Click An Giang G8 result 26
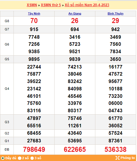Viewport: 137px width, 161px height. pos(75,21)
